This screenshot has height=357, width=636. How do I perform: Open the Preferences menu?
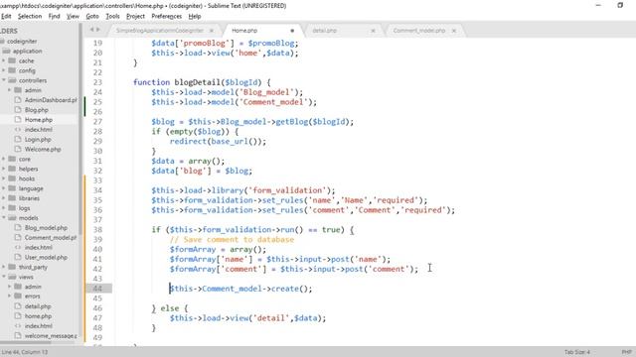[x=166, y=16]
